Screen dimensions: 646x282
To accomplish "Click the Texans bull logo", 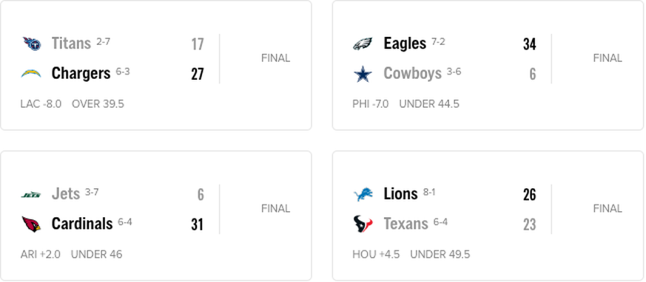I will (363, 224).
